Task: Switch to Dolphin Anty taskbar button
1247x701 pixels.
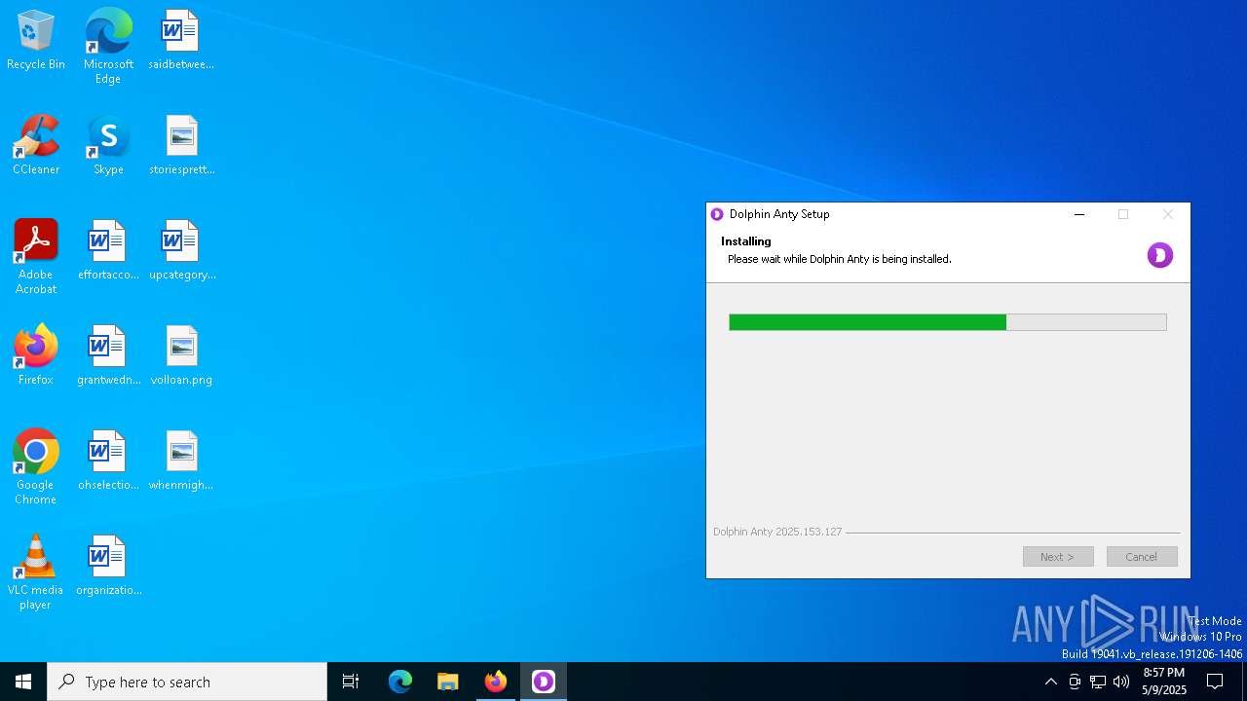Action: 544,682
